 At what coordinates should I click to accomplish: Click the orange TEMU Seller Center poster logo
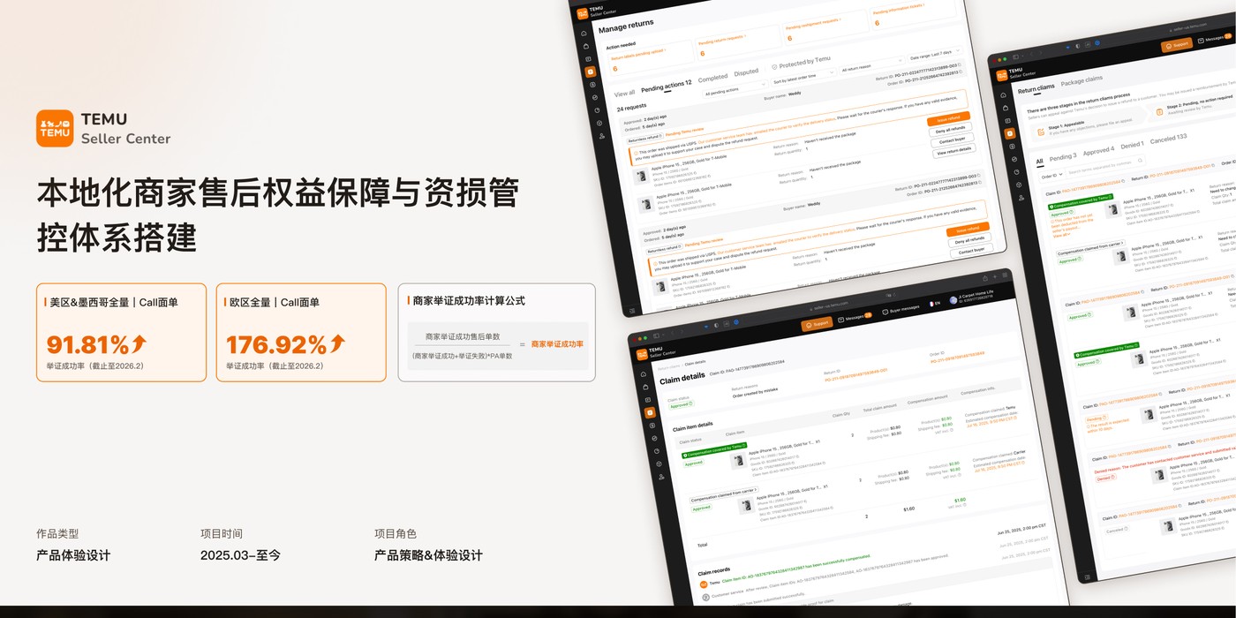(x=55, y=128)
